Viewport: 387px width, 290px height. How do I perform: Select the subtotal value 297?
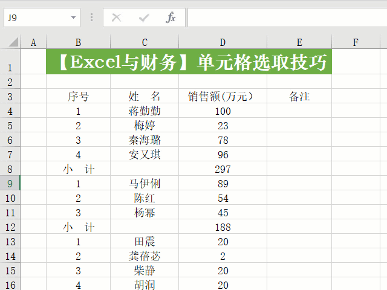(223, 169)
